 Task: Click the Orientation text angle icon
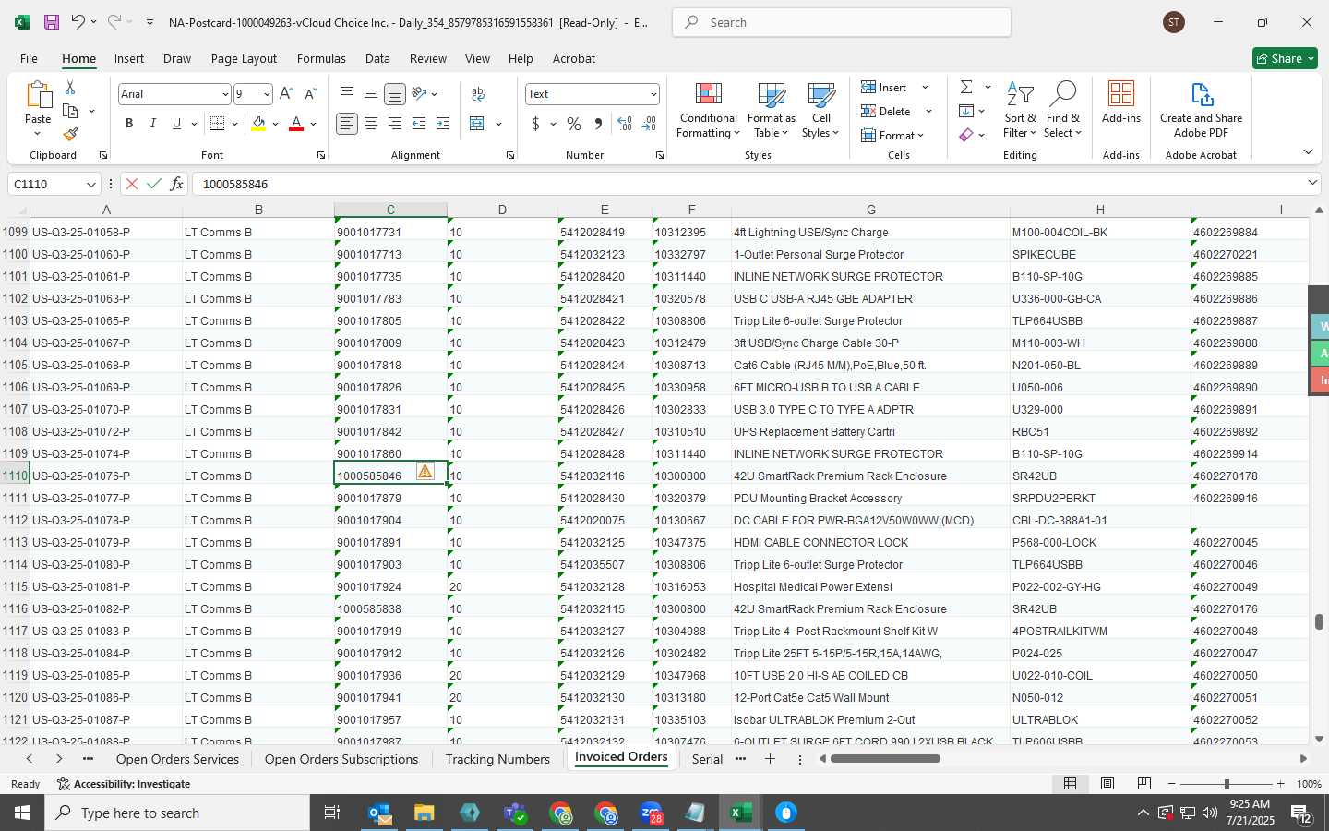(419, 93)
